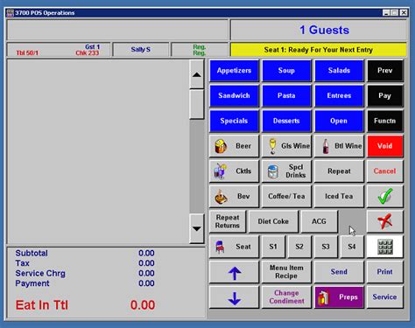This screenshot has height=328, width=415.
Task: Click the green checkmark confirm button
Action: click(385, 196)
